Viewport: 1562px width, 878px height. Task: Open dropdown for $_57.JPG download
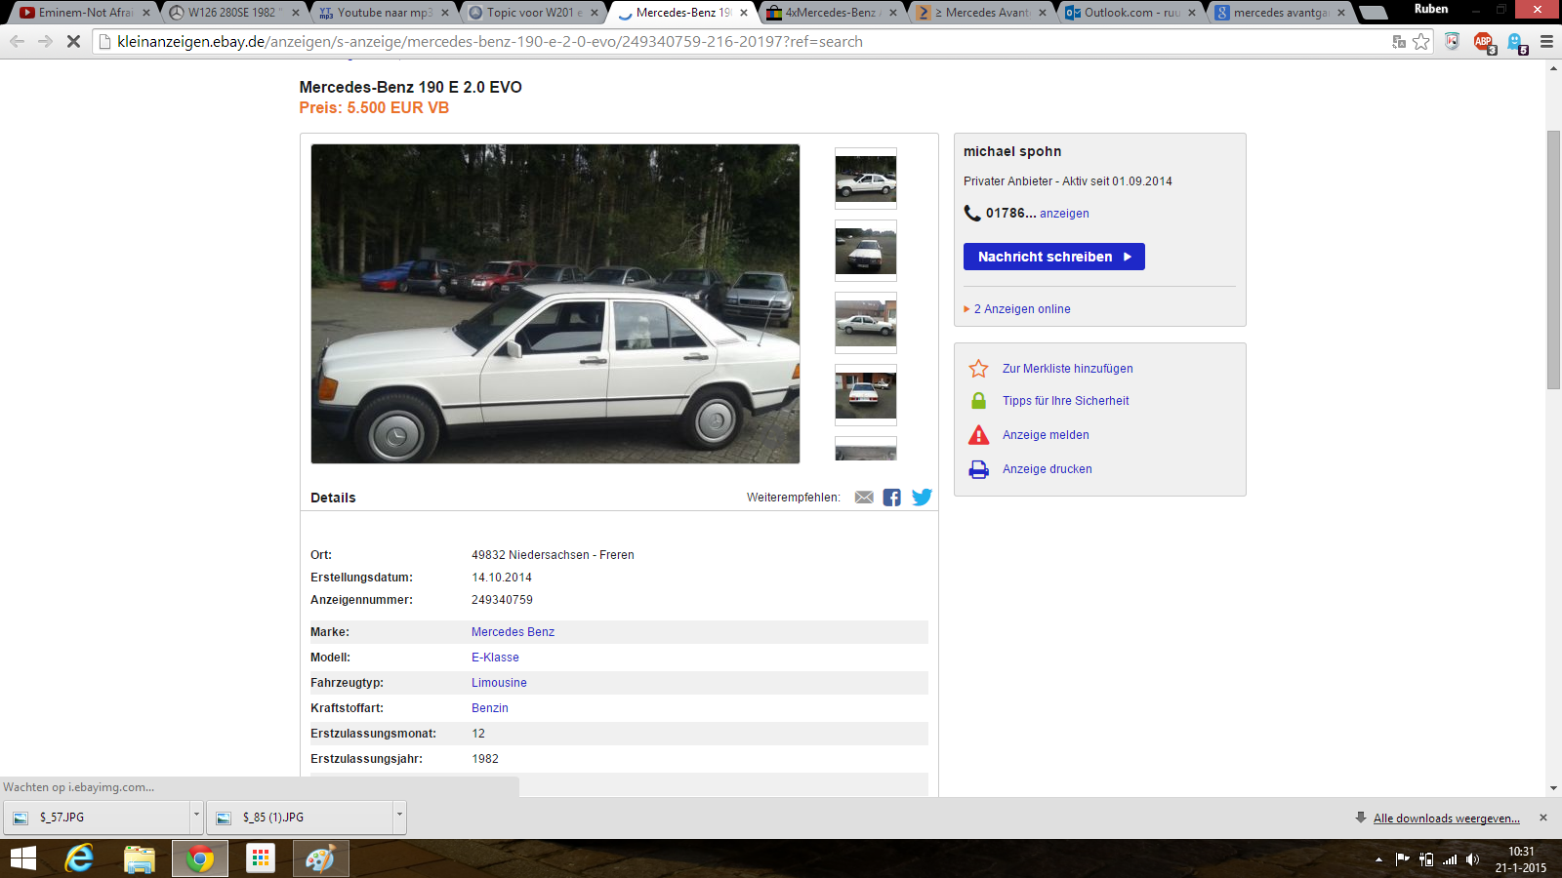[x=196, y=817]
